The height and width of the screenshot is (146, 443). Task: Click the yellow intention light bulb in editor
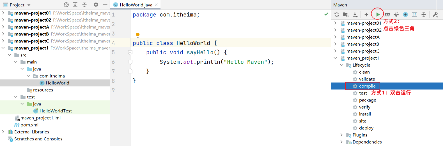click(138, 35)
